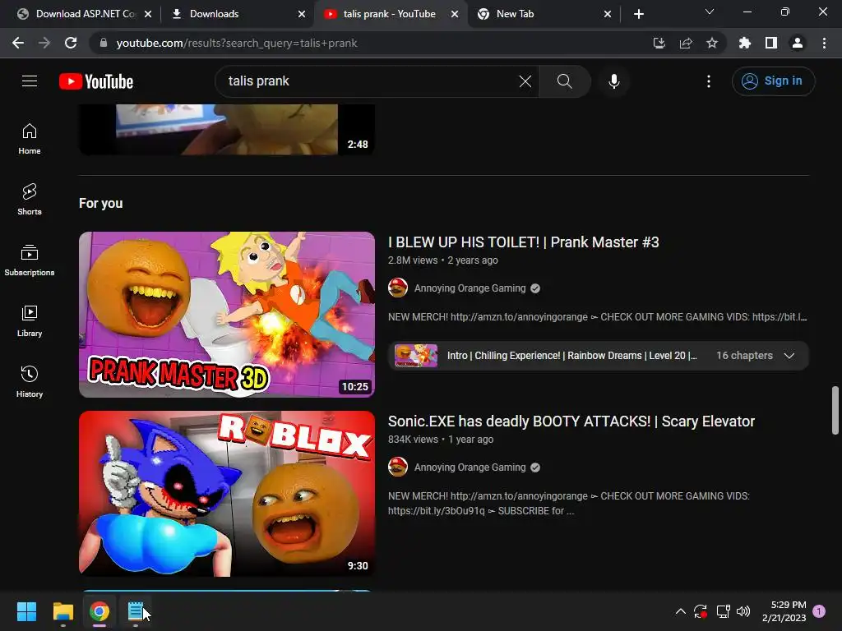
Task: Click channel avatar beside Sonic.EXE video
Action: [398, 467]
